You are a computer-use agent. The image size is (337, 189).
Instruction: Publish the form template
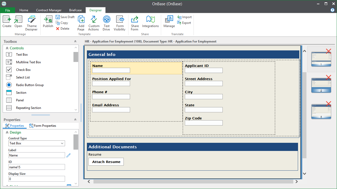pos(48,22)
